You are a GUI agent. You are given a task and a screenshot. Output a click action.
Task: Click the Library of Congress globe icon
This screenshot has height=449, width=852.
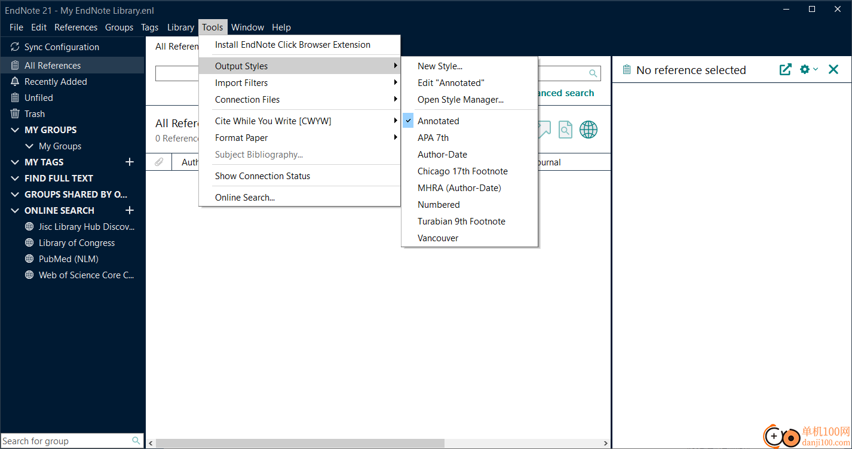[29, 243]
